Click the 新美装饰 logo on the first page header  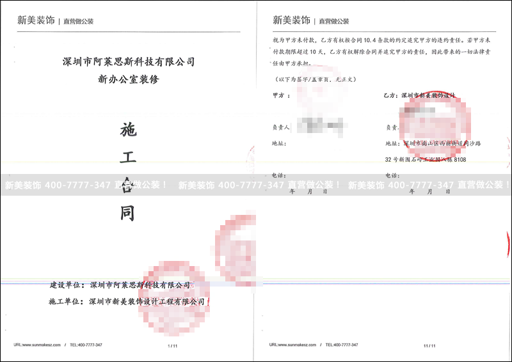(x=35, y=20)
